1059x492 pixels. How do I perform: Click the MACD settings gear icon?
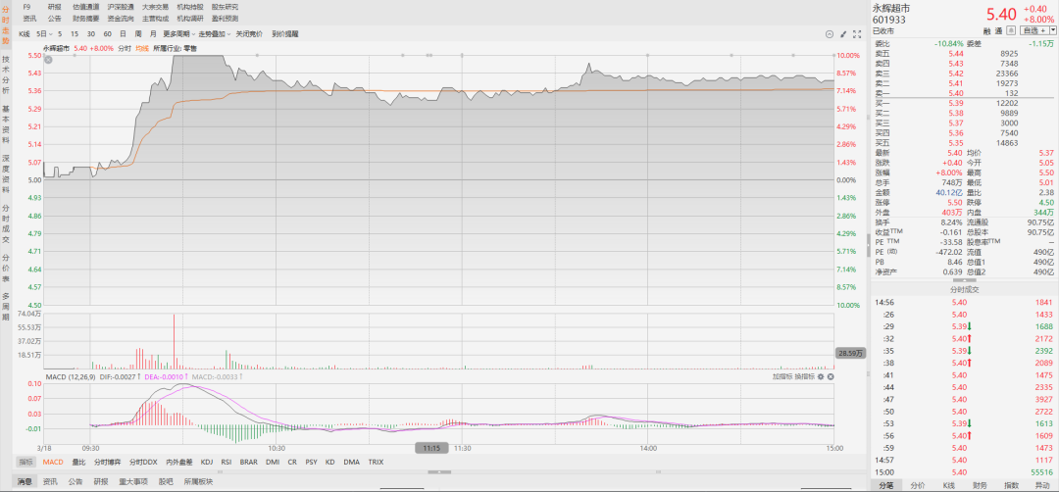(822, 376)
